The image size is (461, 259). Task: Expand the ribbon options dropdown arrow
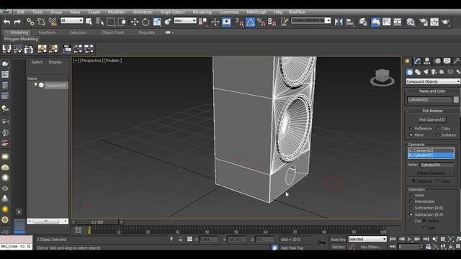click(x=173, y=32)
